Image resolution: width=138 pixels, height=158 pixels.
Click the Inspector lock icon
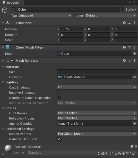pyautogui.click(x=130, y=2)
